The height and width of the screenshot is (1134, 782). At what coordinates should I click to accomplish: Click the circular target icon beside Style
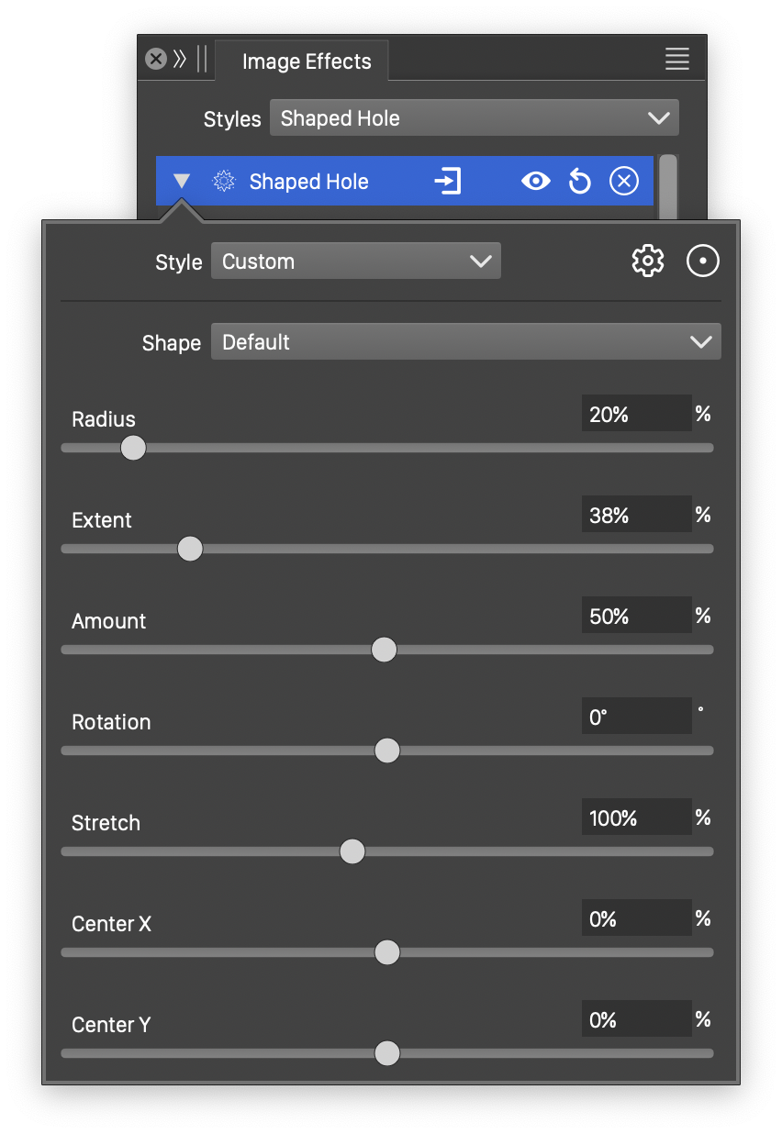tap(703, 261)
